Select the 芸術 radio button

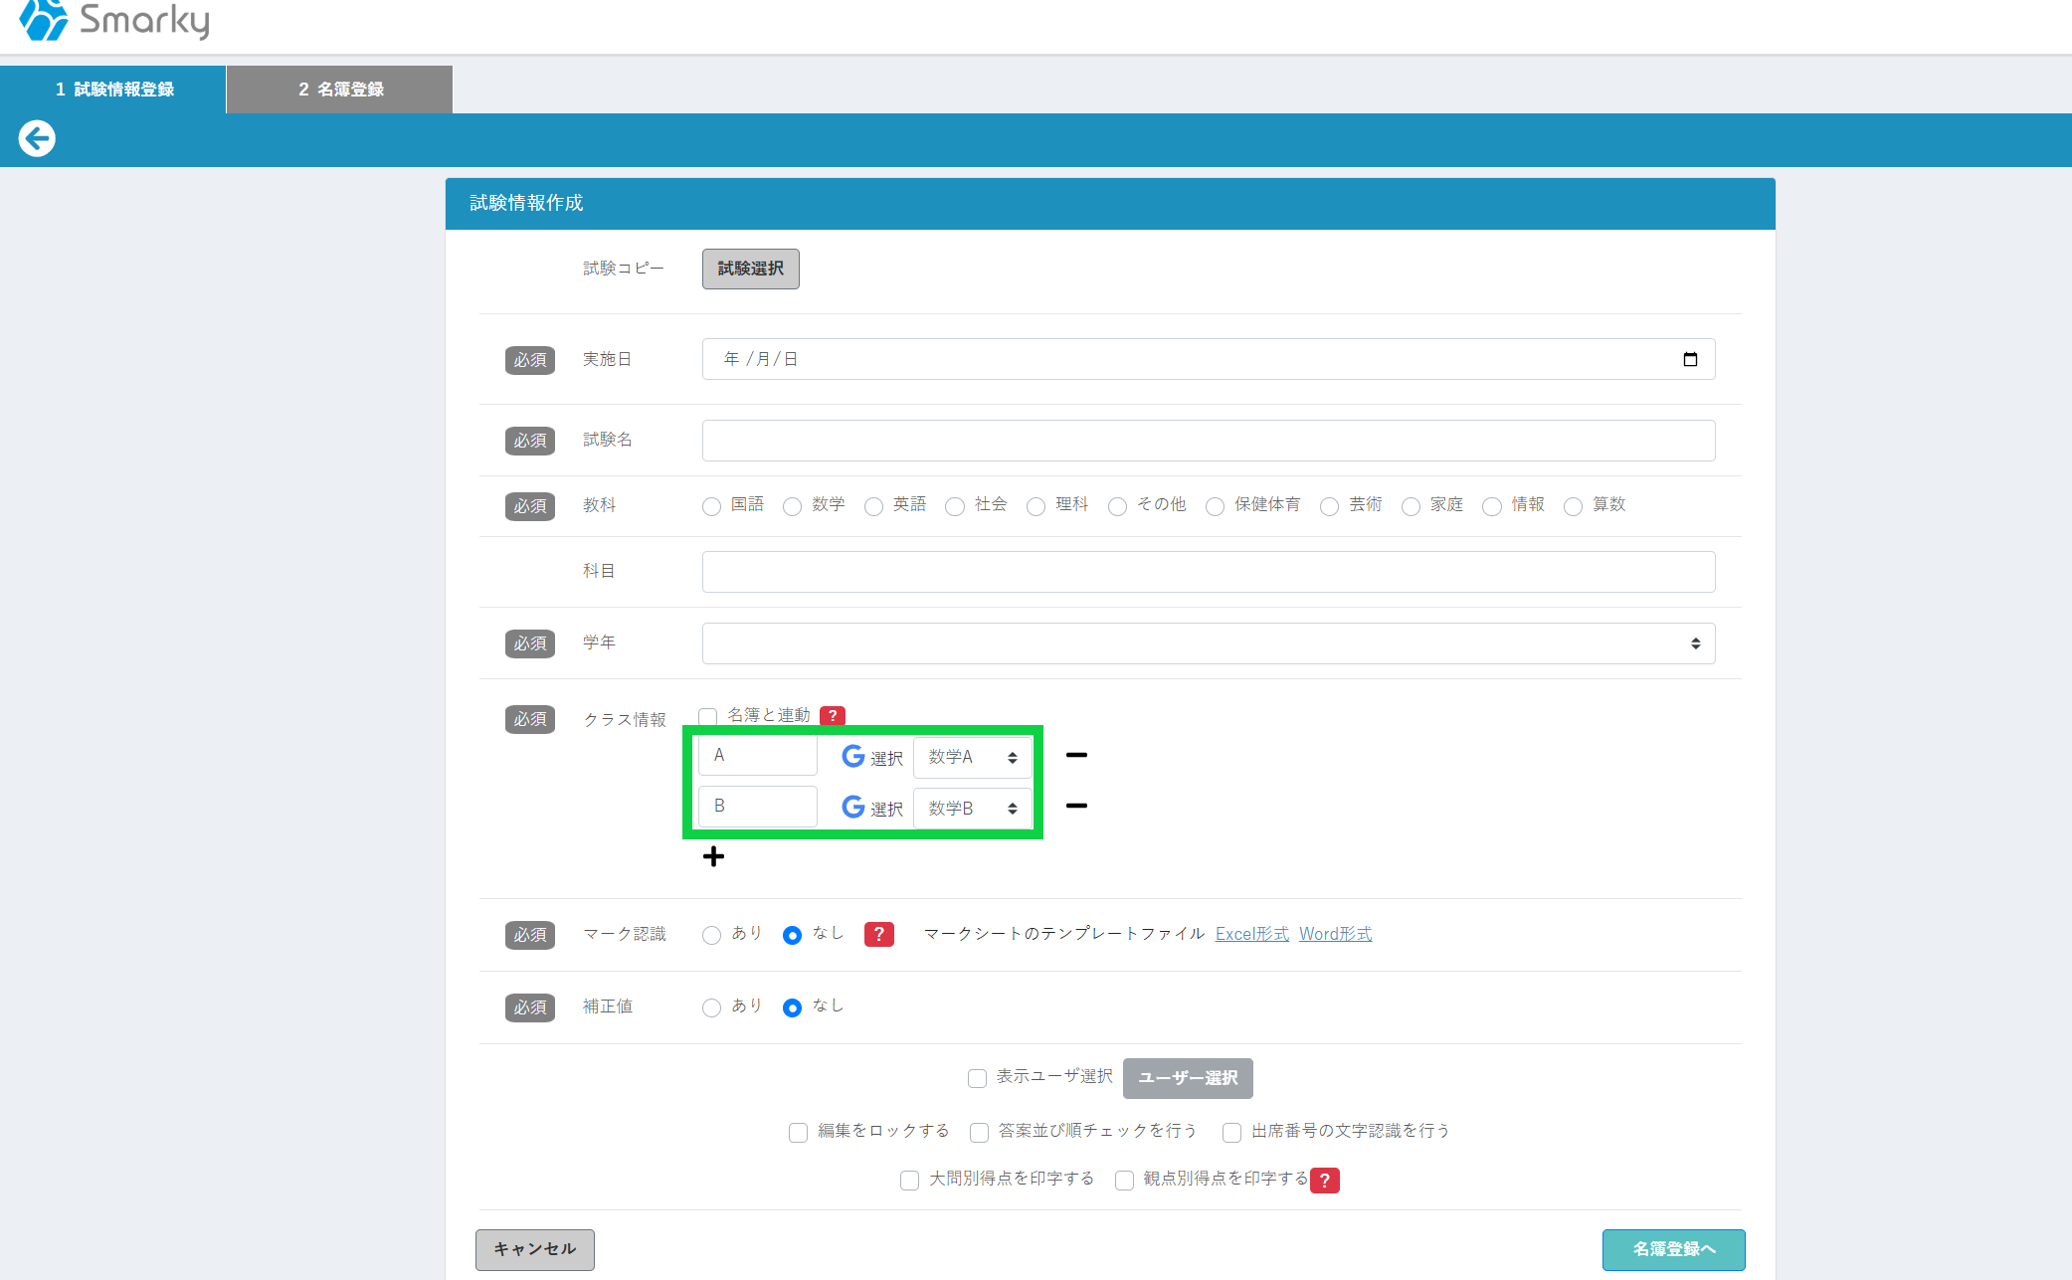(x=1329, y=506)
